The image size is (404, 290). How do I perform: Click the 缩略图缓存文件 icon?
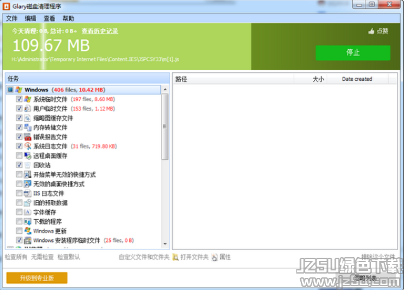pos(28,118)
